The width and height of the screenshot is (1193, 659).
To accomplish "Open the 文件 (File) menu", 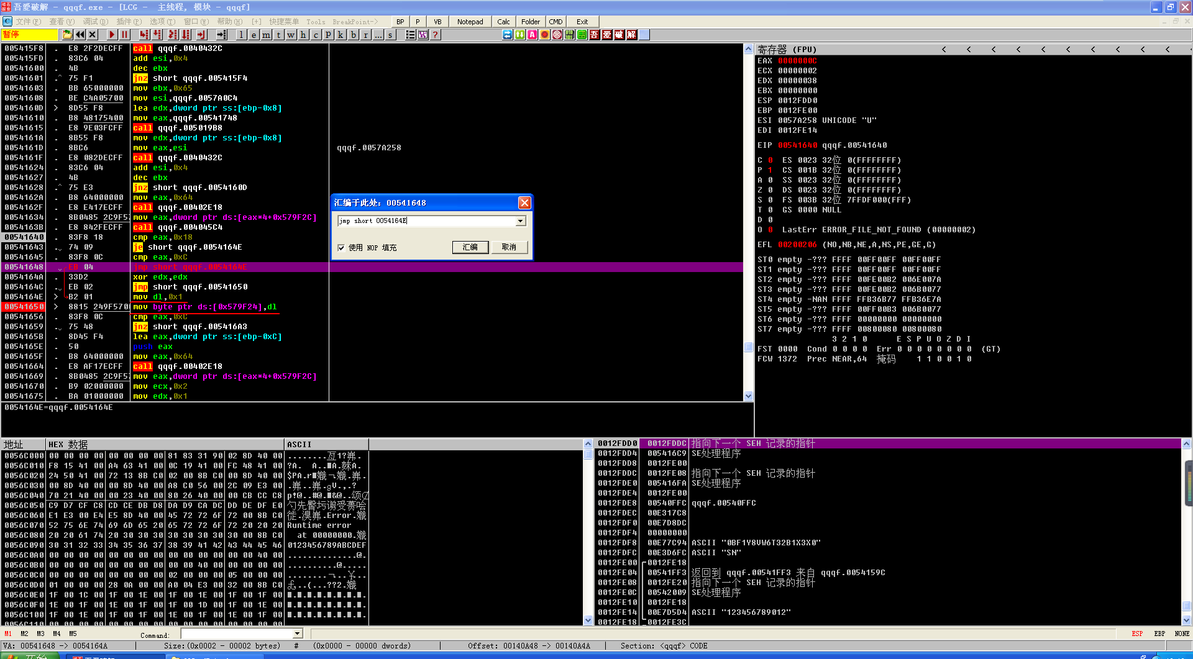I will coord(29,22).
